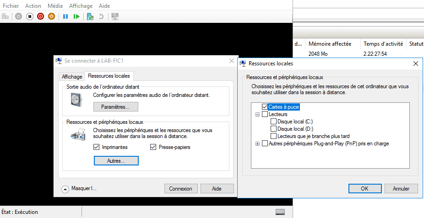This screenshot has width=424, height=218.
Task: Click the Connexion button
Action: coord(180,189)
